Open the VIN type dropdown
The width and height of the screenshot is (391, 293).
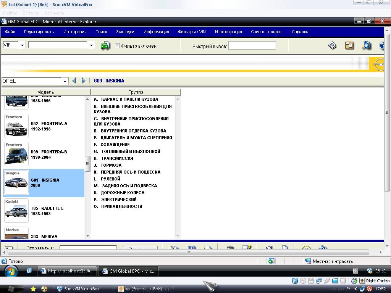point(22,45)
